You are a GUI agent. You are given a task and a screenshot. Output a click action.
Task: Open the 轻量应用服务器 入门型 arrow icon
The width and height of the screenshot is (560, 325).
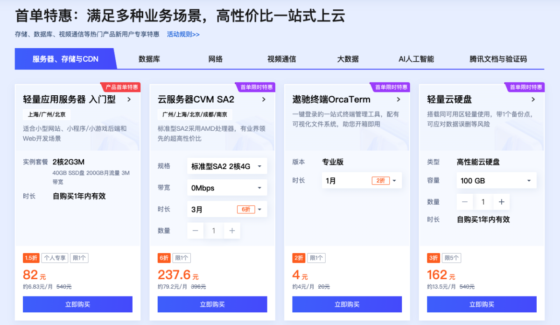pyautogui.click(x=129, y=99)
